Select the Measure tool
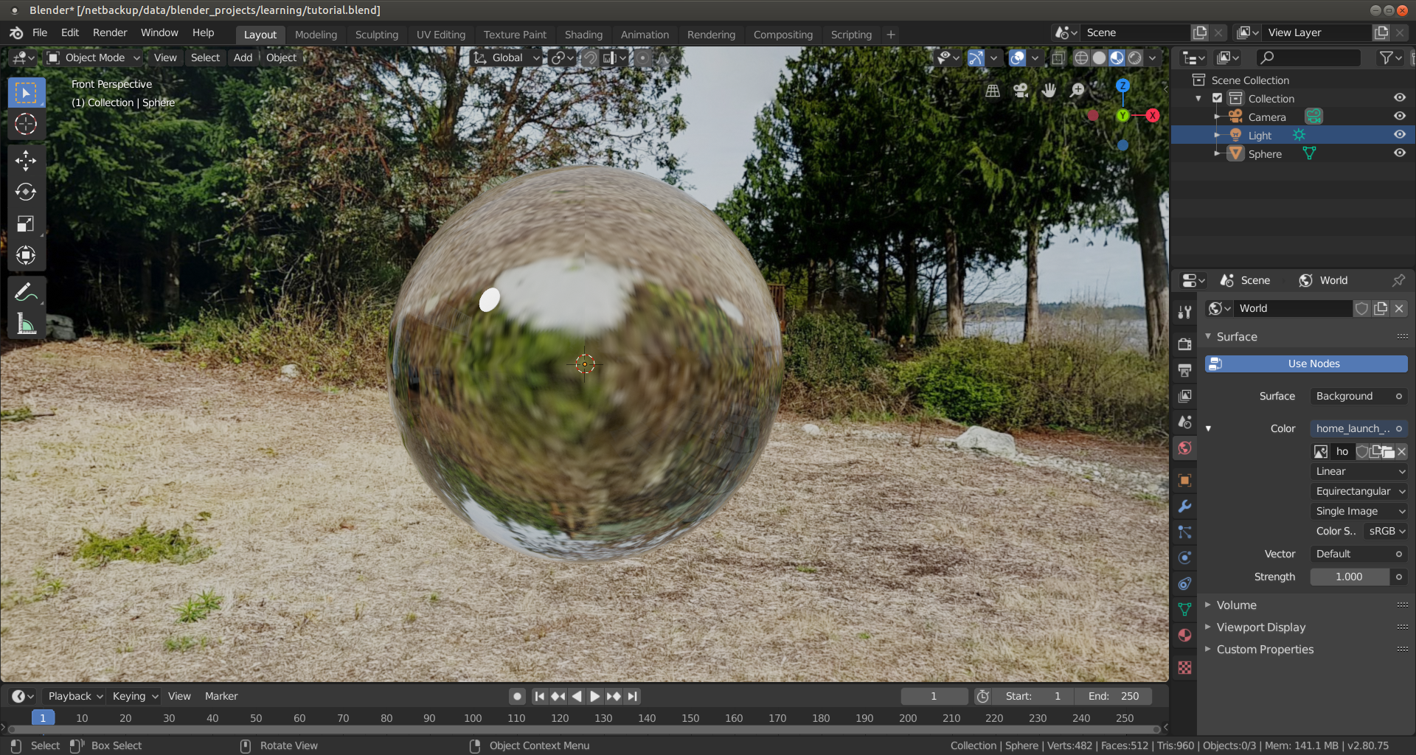This screenshot has width=1416, height=755. click(x=26, y=324)
